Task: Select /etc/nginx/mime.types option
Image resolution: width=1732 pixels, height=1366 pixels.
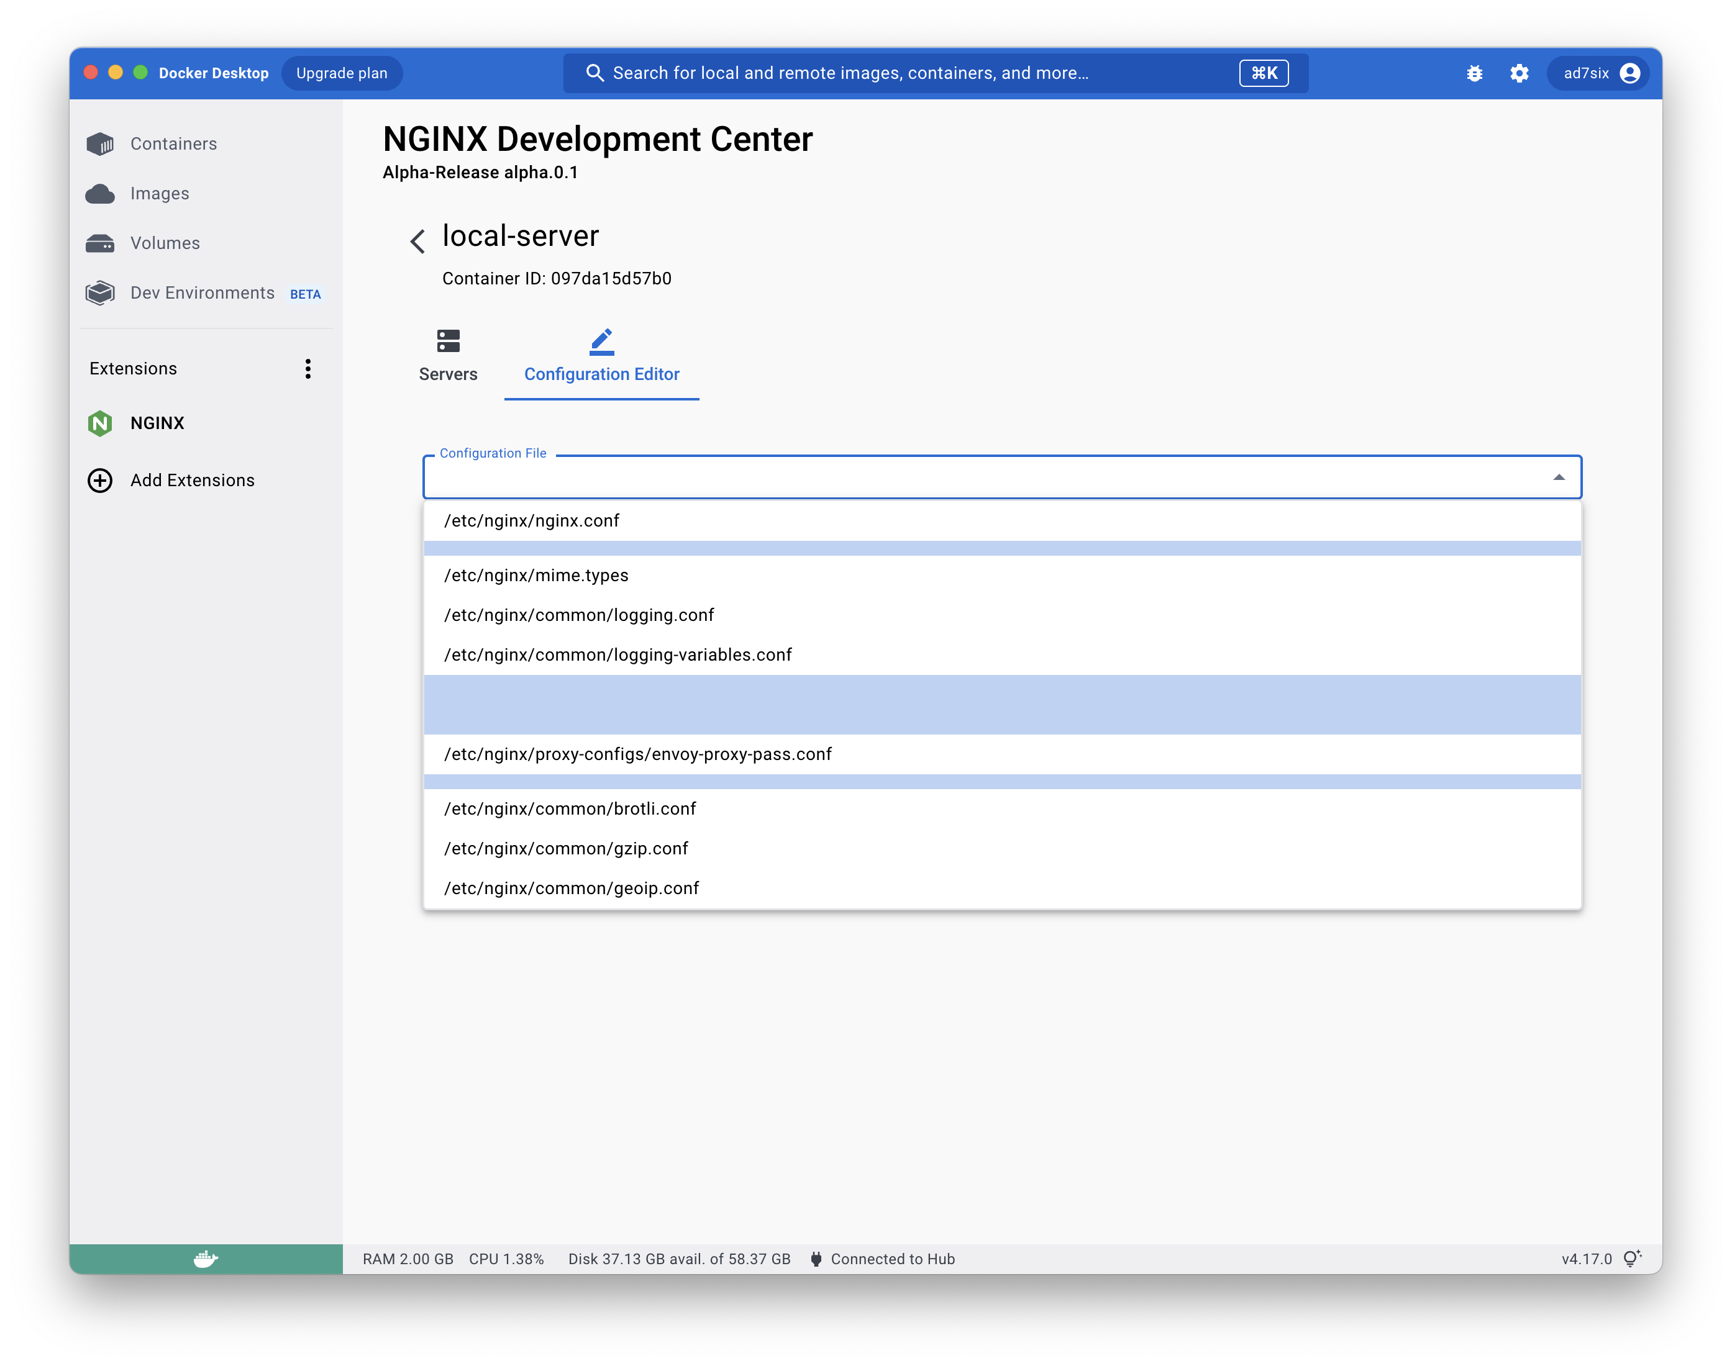Action: 1003,576
